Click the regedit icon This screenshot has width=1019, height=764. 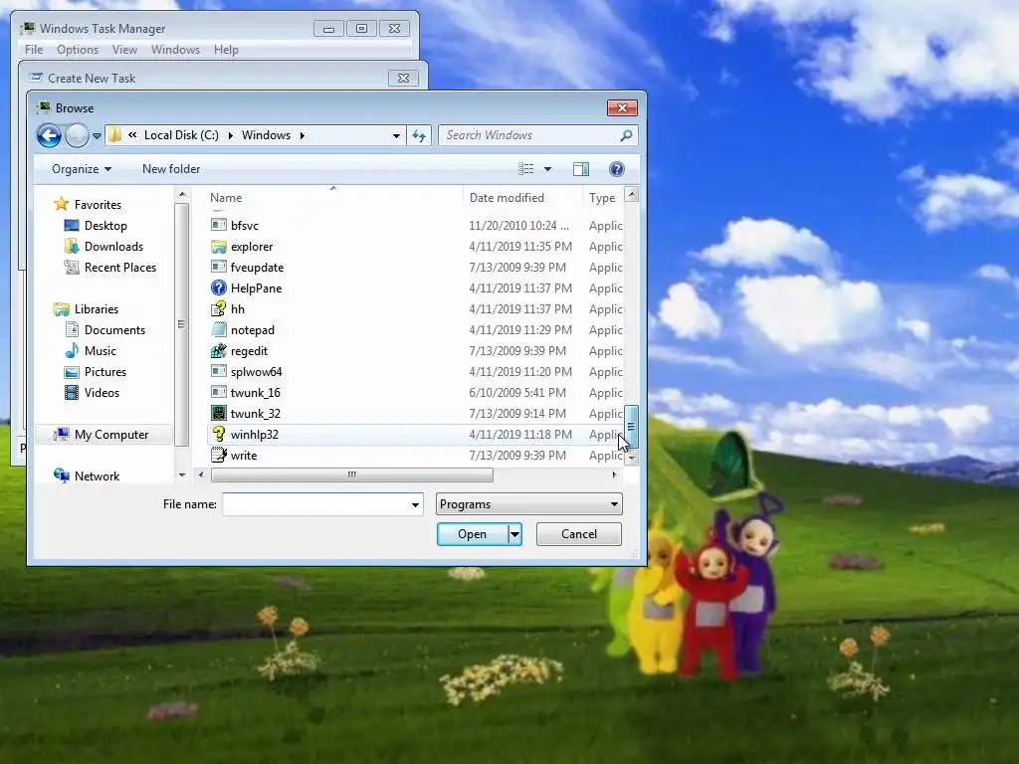218,351
